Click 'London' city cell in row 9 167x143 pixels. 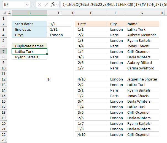[x=115, y=63]
